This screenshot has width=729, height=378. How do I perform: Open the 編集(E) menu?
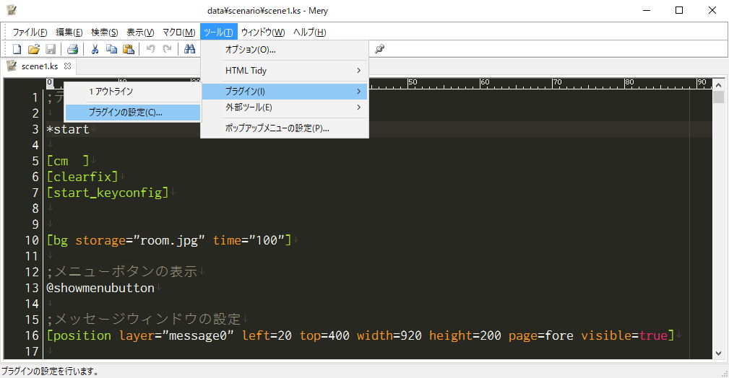point(69,32)
